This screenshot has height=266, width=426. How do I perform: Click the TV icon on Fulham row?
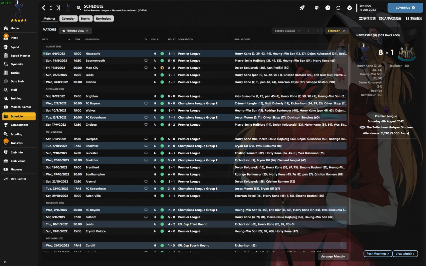tap(146, 217)
